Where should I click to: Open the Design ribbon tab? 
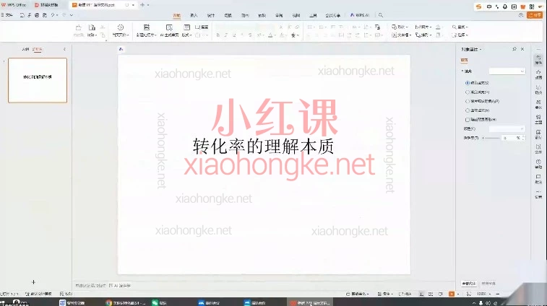click(211, 15)
